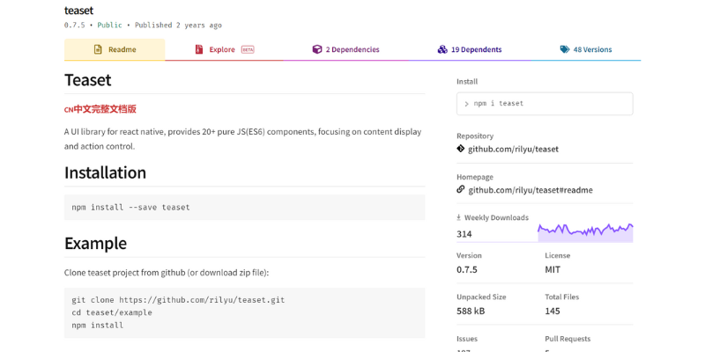Click the Issues label in sidebar
705x352 pixels.
(467, 339)
